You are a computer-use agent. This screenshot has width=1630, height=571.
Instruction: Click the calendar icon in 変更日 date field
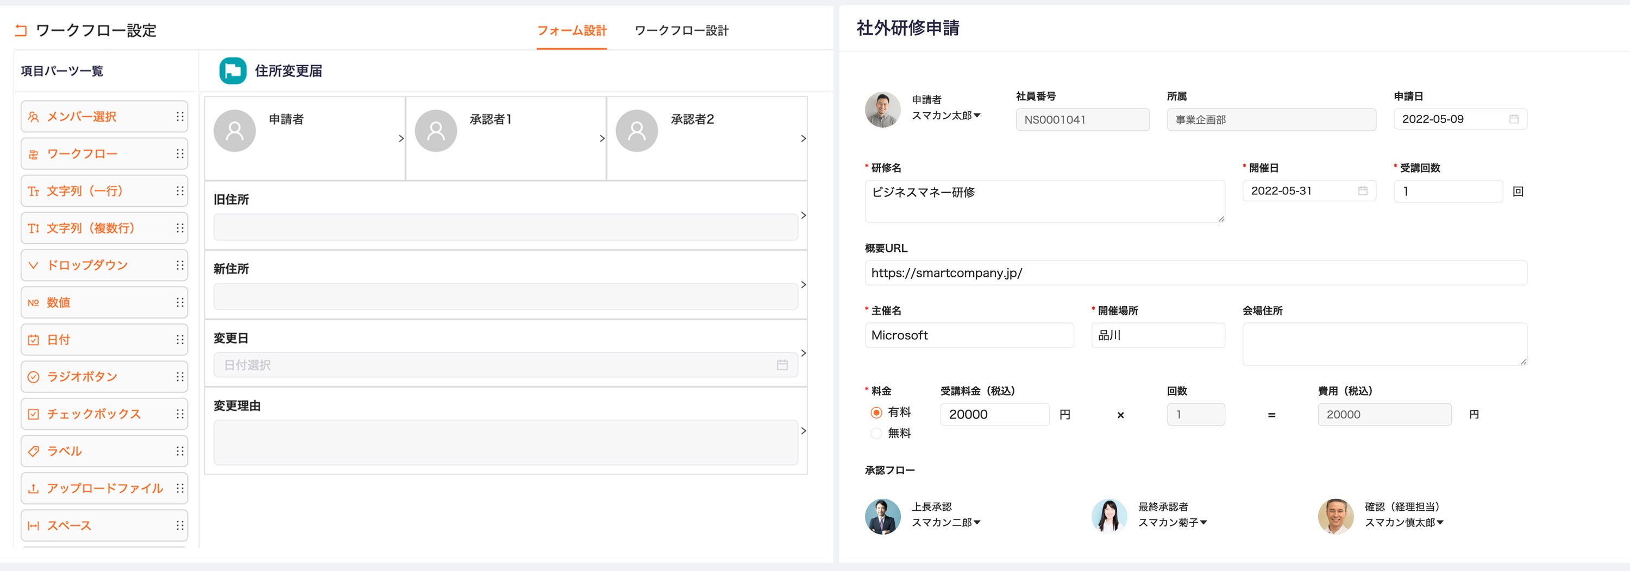pyautogui.click(x=782, y=365)
